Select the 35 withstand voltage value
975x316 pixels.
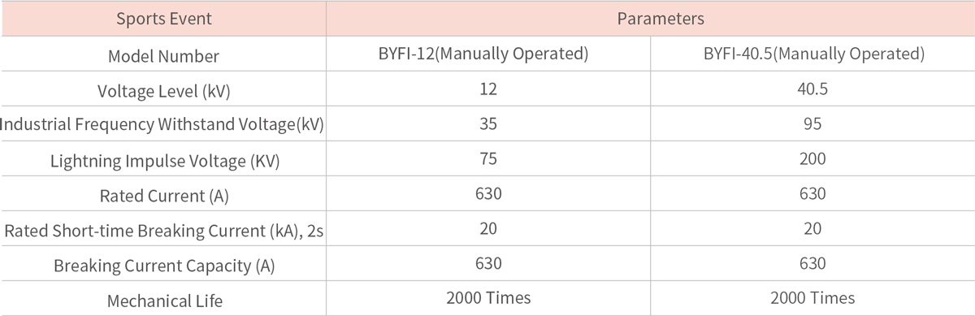pyautogui.click(x=488, y=124)
